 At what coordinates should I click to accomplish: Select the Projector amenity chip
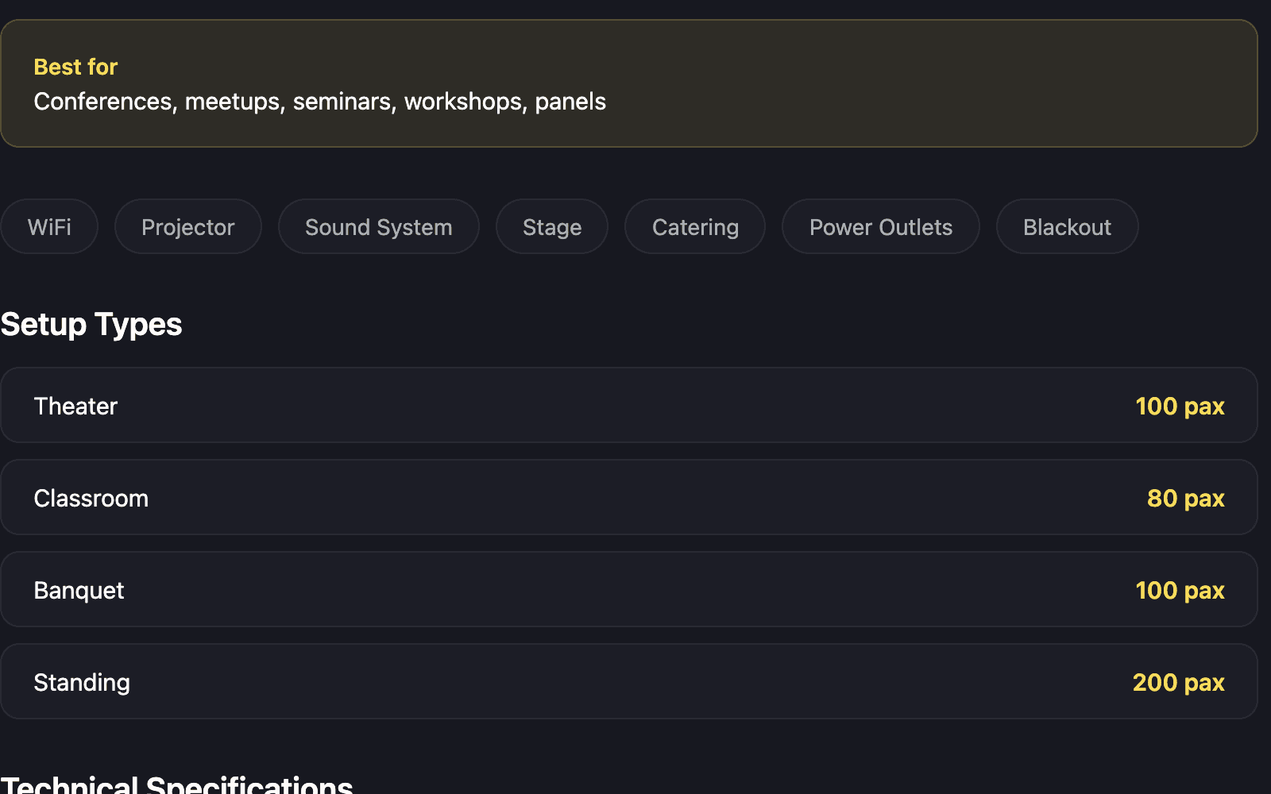[x=188, y=227]
